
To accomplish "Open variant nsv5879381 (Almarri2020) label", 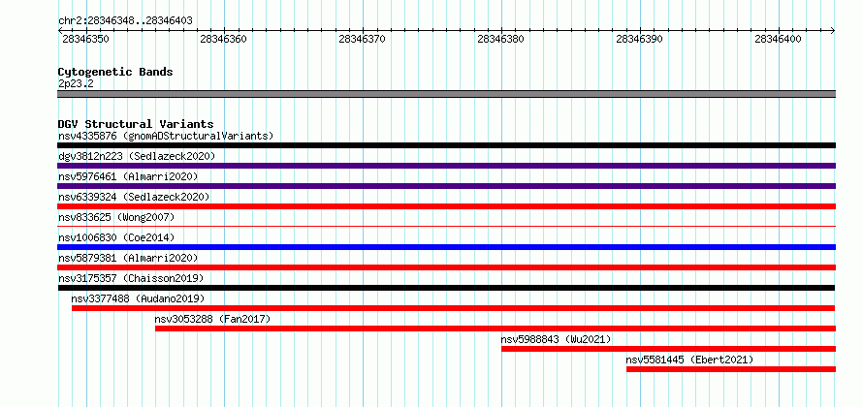I will click(x=128, y=258).
